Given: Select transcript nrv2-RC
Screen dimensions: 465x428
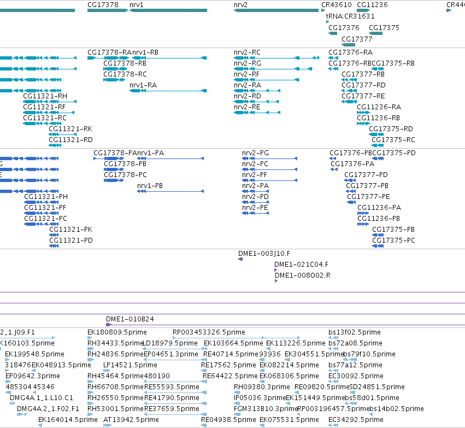Looking at the screenshot, I should coord(276,58).
